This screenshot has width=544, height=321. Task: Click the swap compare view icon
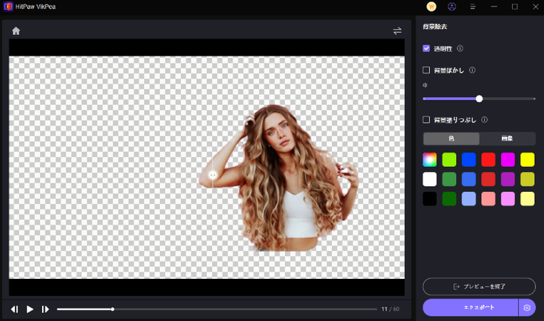pos(397,31)
